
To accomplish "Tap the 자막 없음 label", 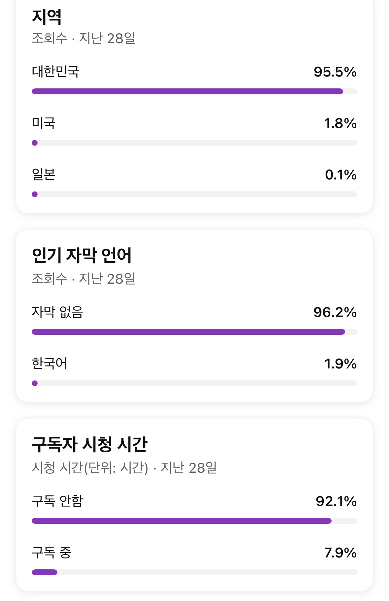I will pos(57,312).
